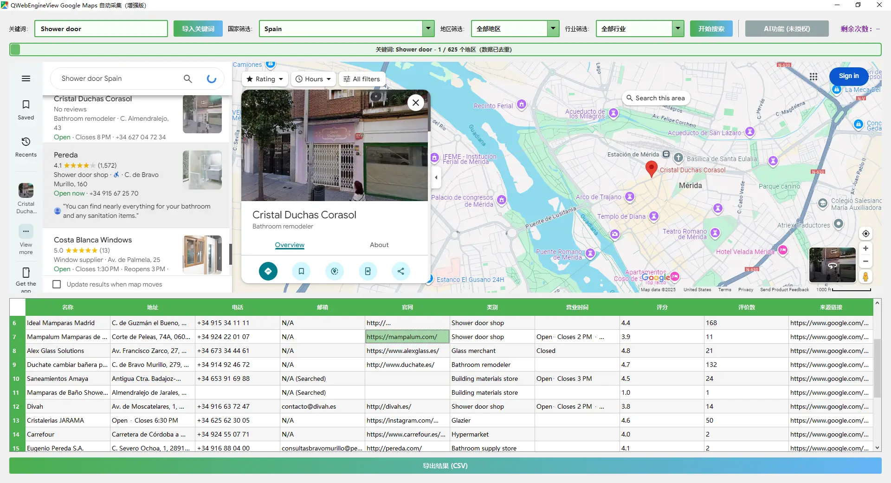
Task: Click the AI功能 (未授权) button
Action: pyautogui.click(x=787, y=28)
